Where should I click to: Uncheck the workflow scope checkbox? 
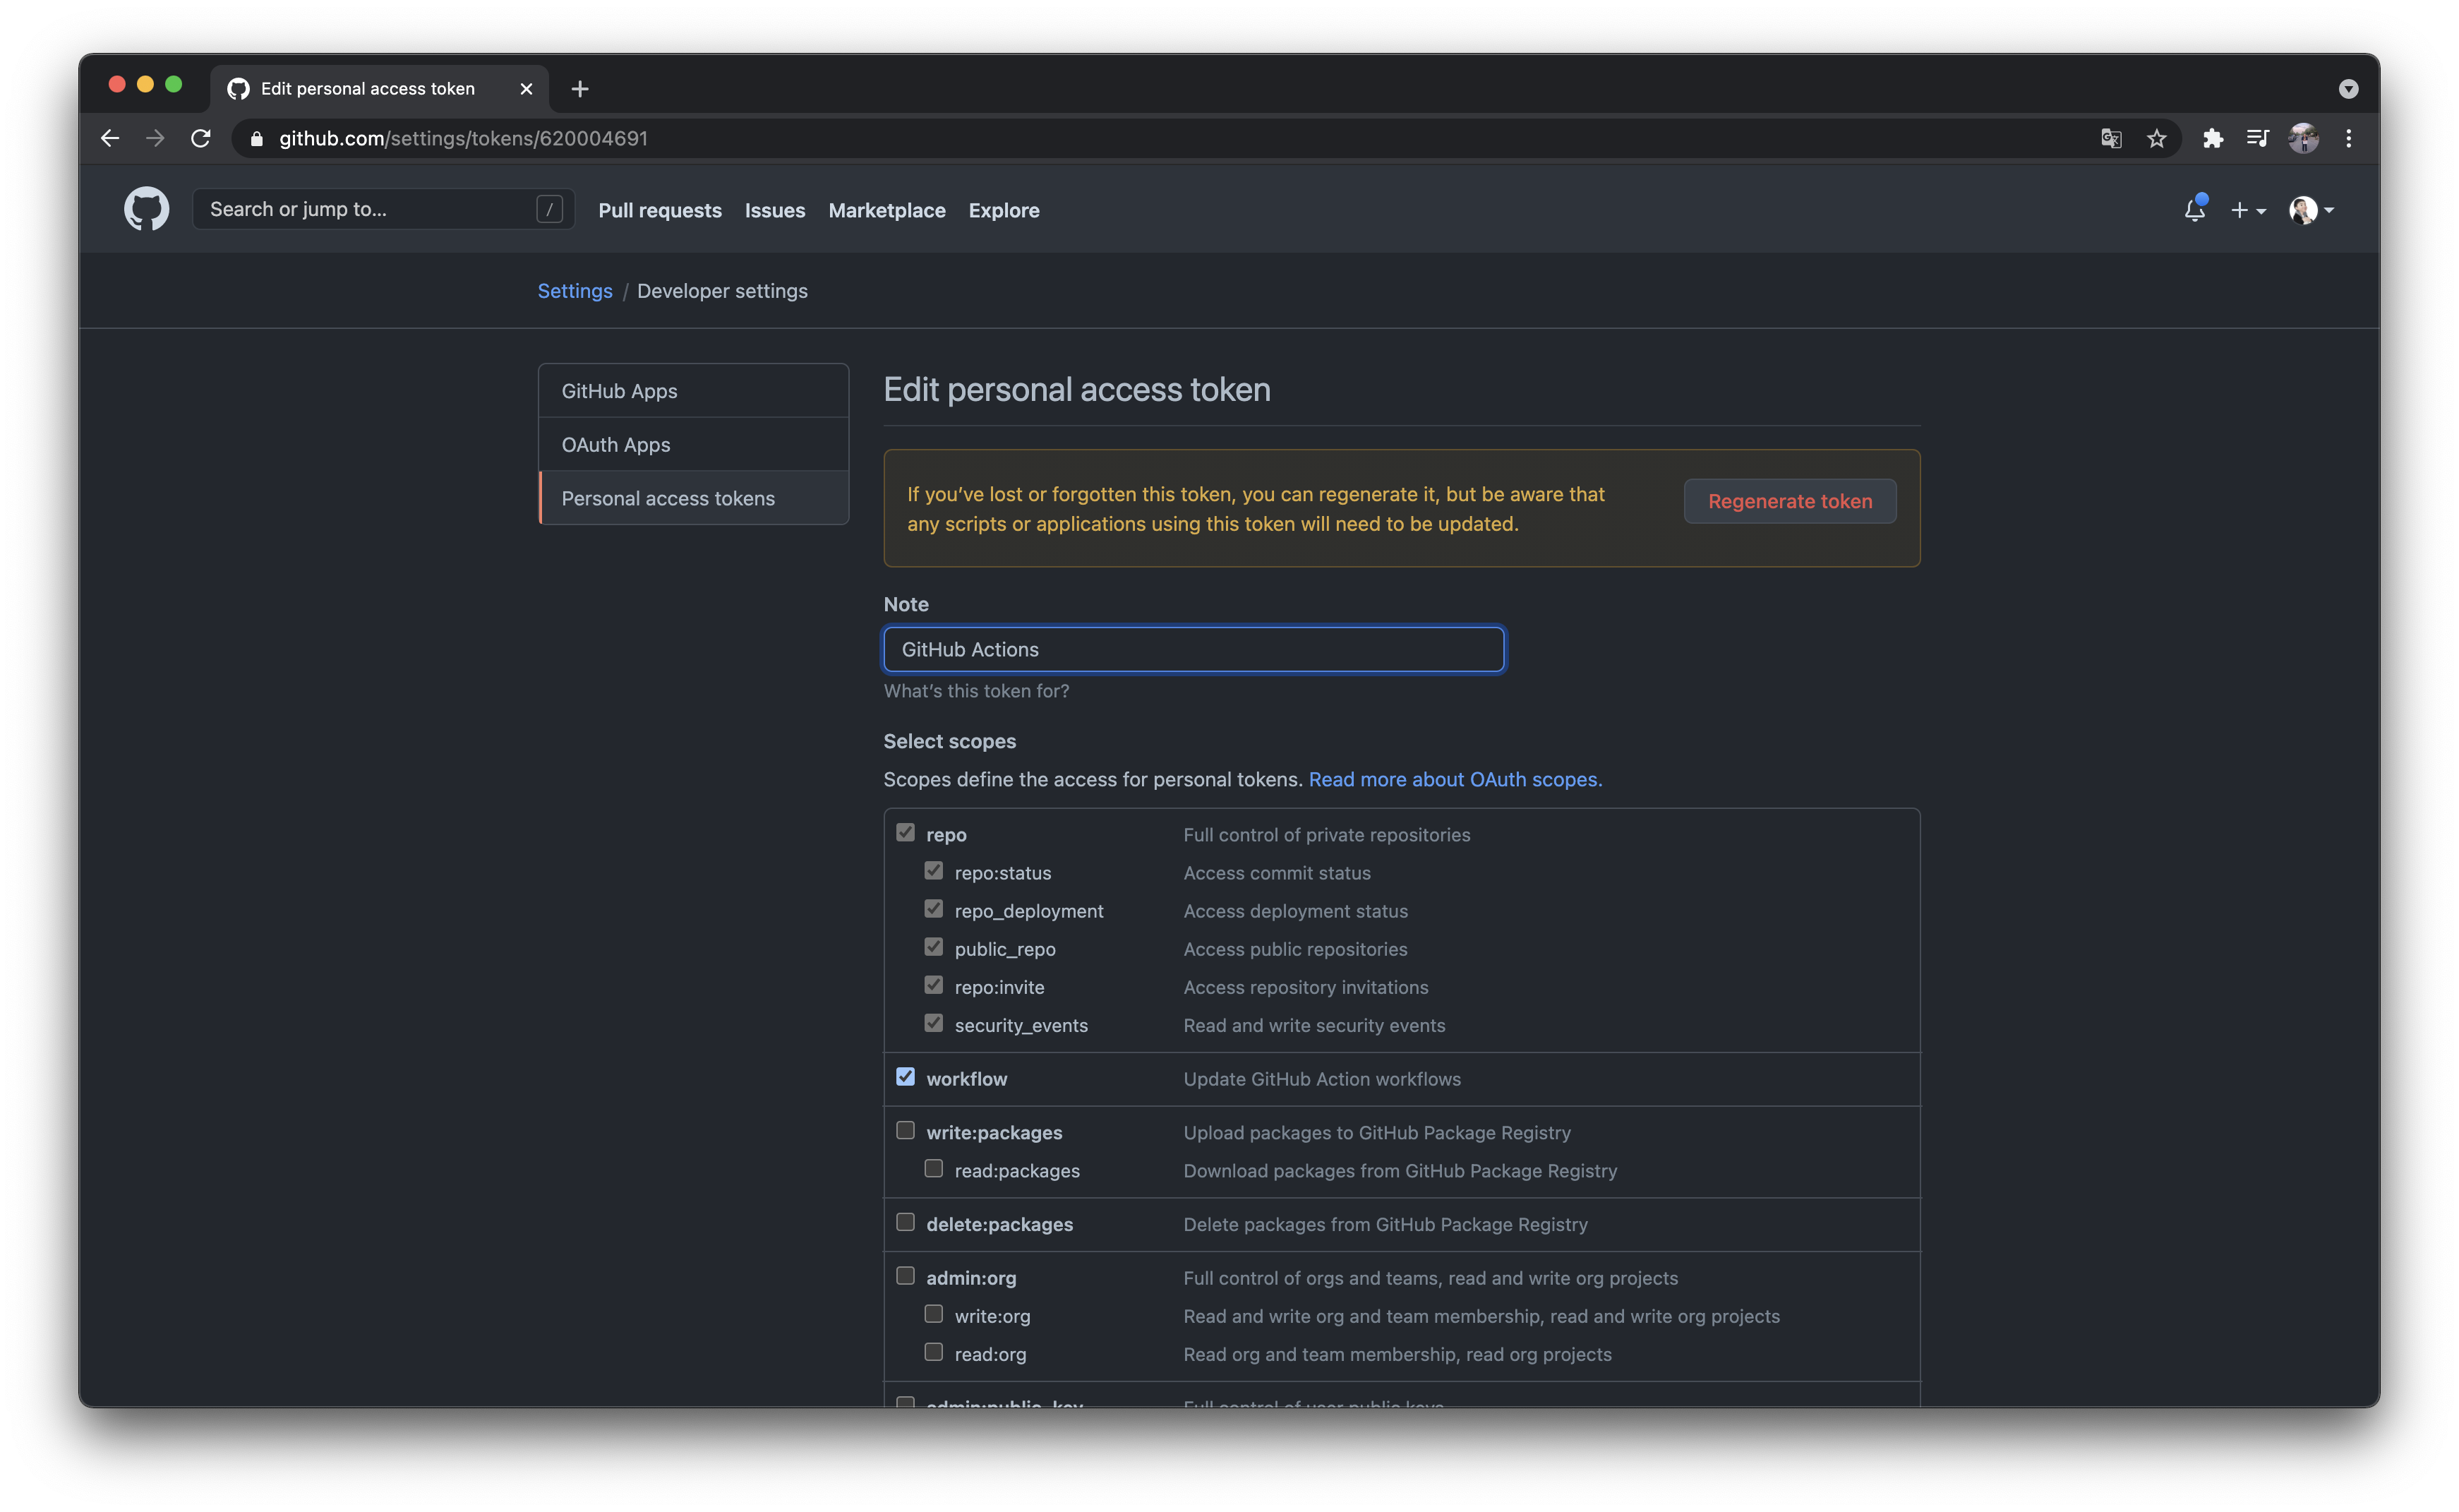(906, 1077)
